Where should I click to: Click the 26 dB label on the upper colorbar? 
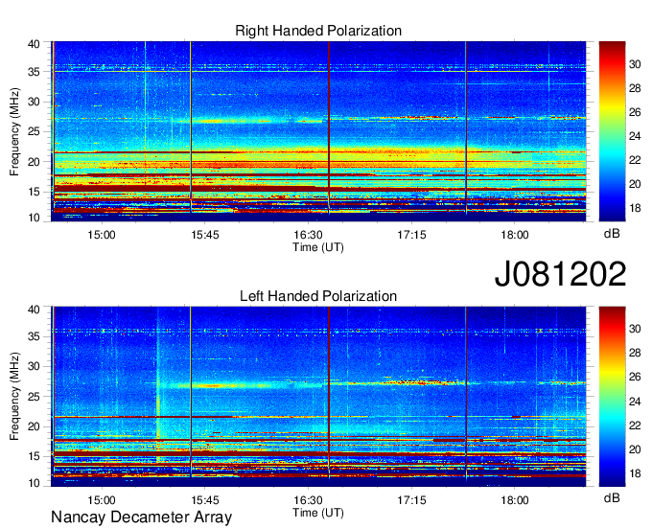(x=635, y=112)
